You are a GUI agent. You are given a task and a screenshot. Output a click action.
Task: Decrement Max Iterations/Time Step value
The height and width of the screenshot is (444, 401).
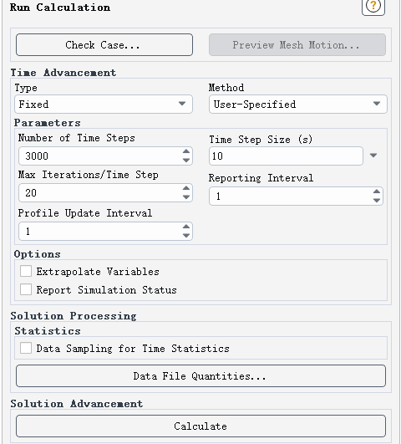[186, 197]
